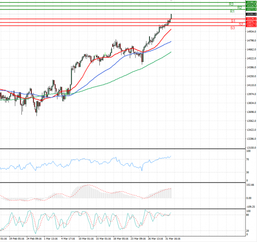Click the 14662.0 price axis value
This screenshot has height=242, width=257.
(251, 50)
